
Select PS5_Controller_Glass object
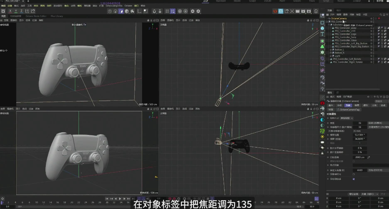coord(345,41)
